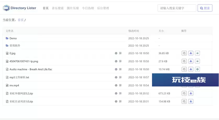Viewport: 219px width, 120px height.
Task: Open file mp3文件解析.txt
Action: pos(19,77)
